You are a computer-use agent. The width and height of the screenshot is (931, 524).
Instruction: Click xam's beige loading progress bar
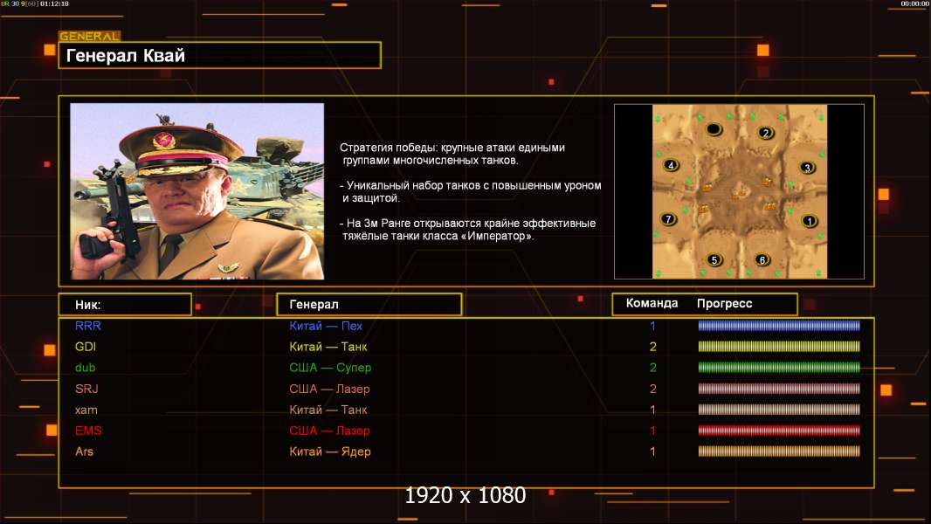tap(779, 410)
